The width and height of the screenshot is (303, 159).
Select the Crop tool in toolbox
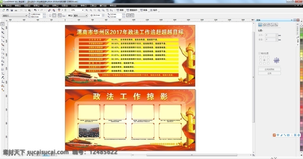(2, 33)
